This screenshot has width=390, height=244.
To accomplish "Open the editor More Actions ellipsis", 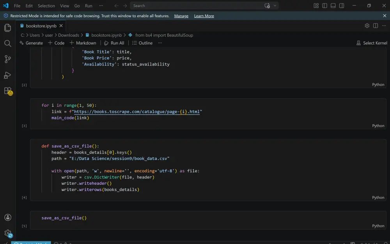I will (x=384, y=26).
